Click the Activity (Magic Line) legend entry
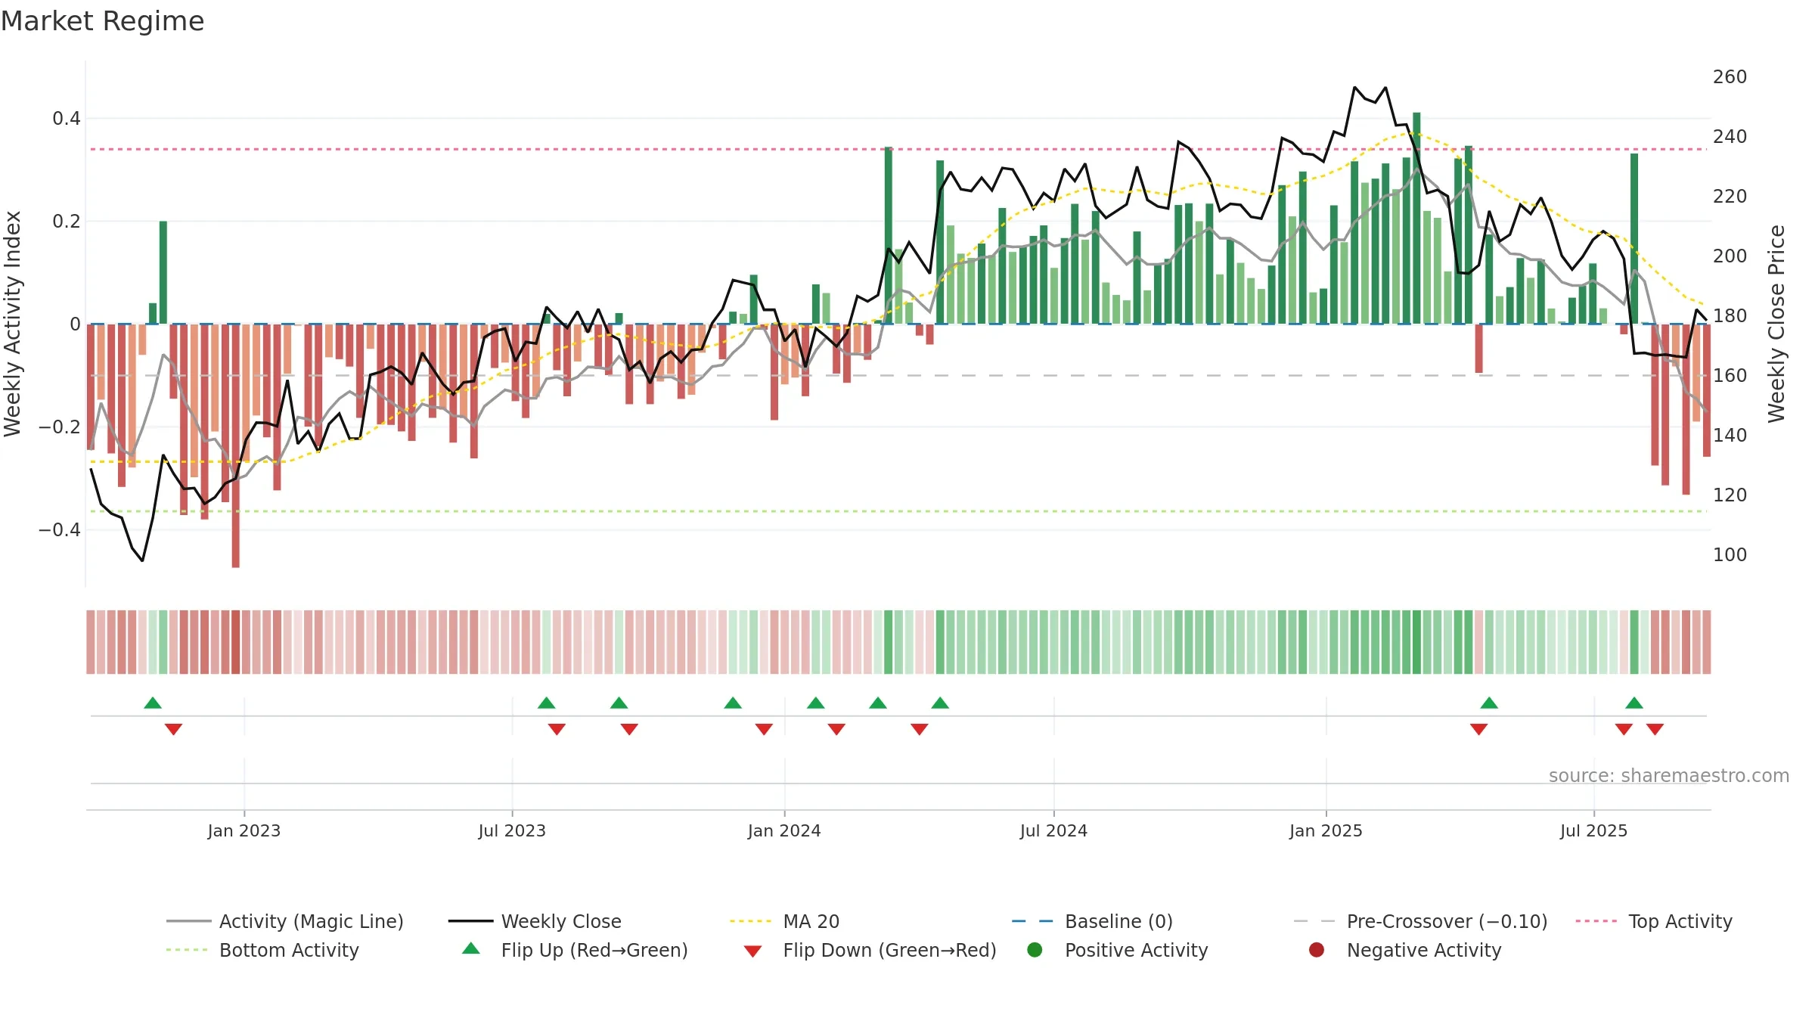The width and height of the screenshot is (1815, 1021). pyautogui.click(x=285, y=921)
